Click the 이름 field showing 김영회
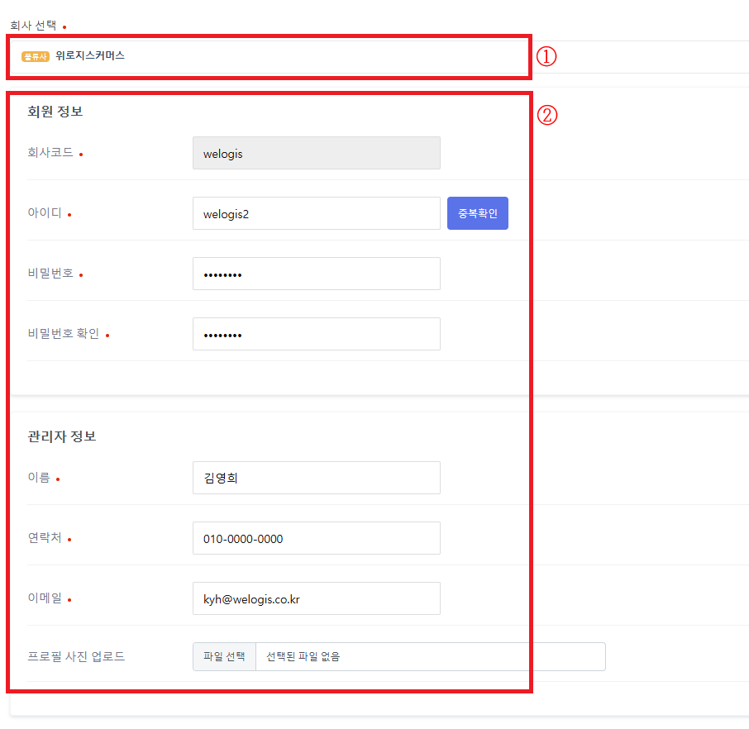This screenshot has width=749, height=729. (316, 478)
